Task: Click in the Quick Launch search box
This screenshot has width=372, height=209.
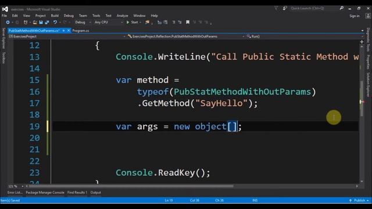Action: pos(314,8)
